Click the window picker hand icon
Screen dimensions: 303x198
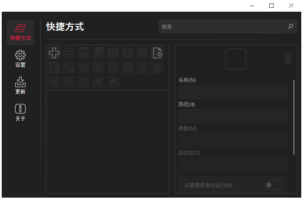tap(84, 53)
